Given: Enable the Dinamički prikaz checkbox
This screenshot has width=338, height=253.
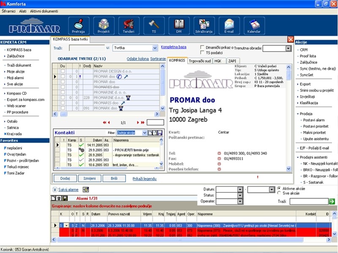Looking at the screenshot, I should point(202,47).
